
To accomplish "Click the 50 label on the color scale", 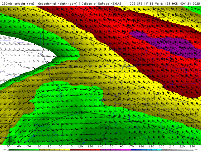I will pos(9,146).
